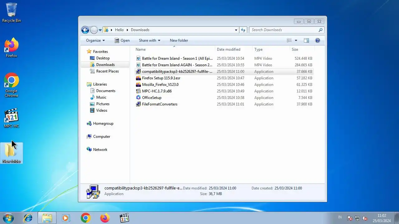This screenshot has height=224, width=399.
Task: Select MPC-HC.1.7.9.x86 file
Action: pos(224,91)
